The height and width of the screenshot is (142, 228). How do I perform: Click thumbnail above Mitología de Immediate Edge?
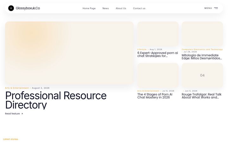(x=202, y=34)
